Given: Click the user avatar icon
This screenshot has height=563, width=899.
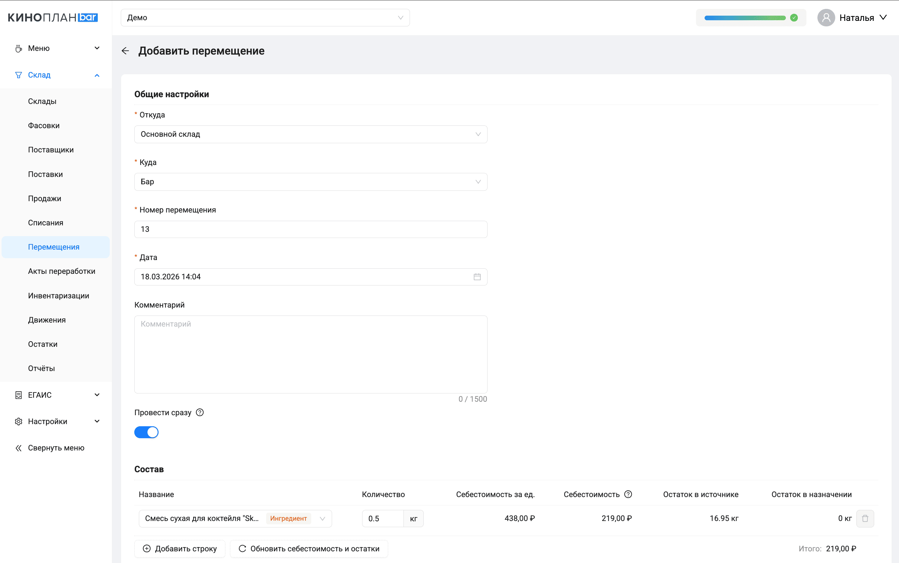Looking at the screenshot, I should point(826,18).
